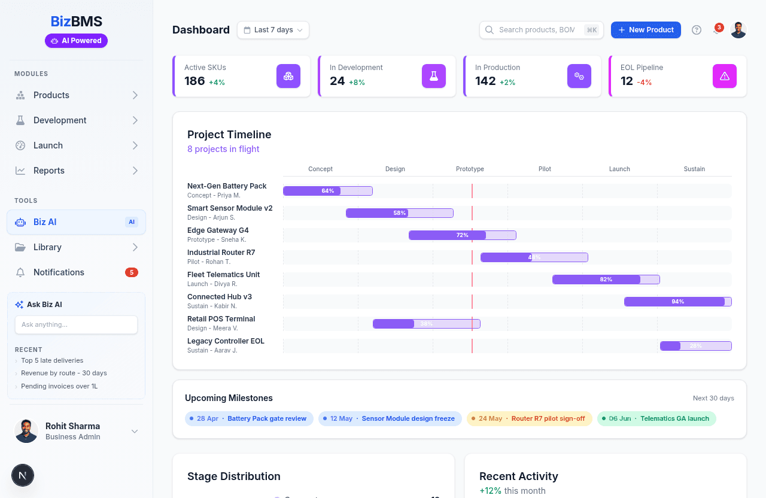
Task: Open the 'Top 5 late deliveries' recent query
Action: coord(52,360)
